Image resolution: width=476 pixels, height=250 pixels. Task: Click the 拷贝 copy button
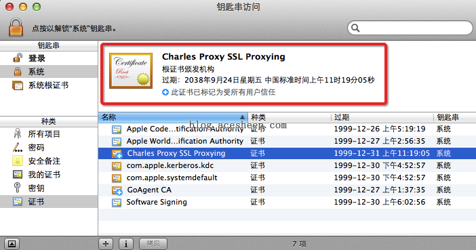(x=153, y=244)
